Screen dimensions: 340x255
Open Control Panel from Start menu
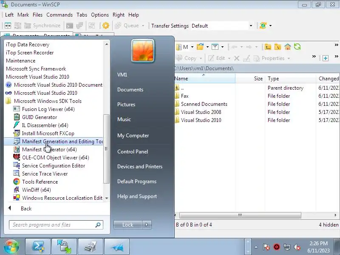point(133,152)
